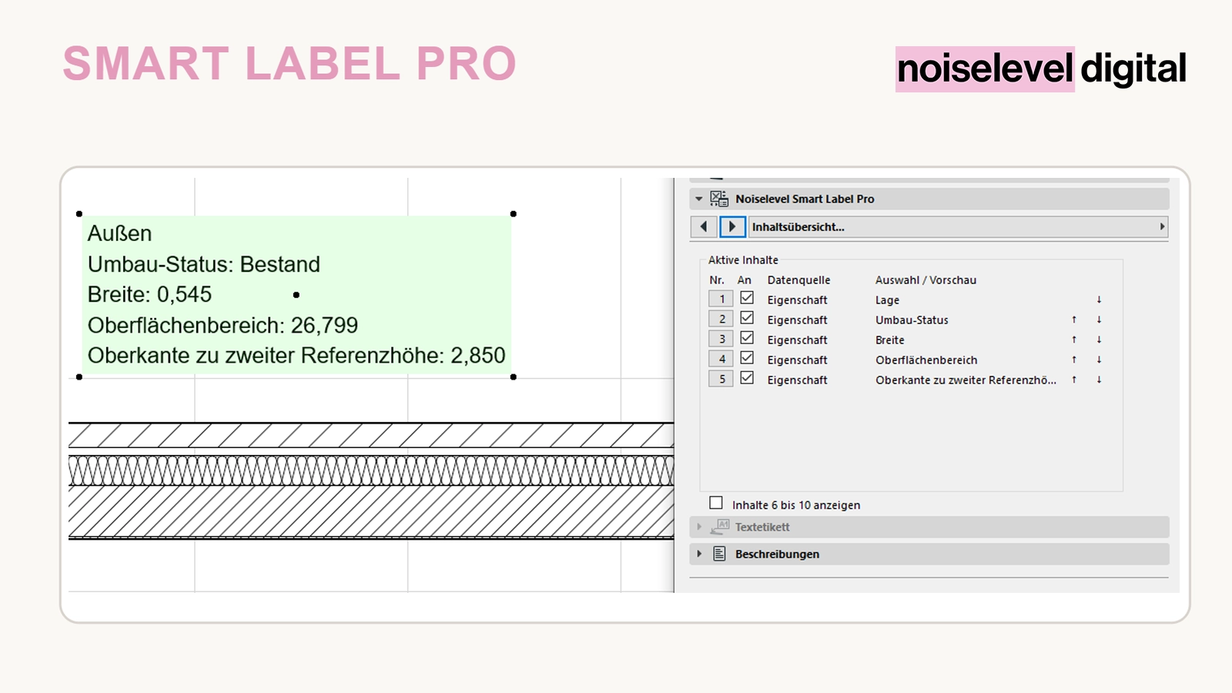This screenshot has height=693, width=1232.
Task: Move Oberkante zu zweiter Referenzhöhe up
Action: [x=1074, y=380]
